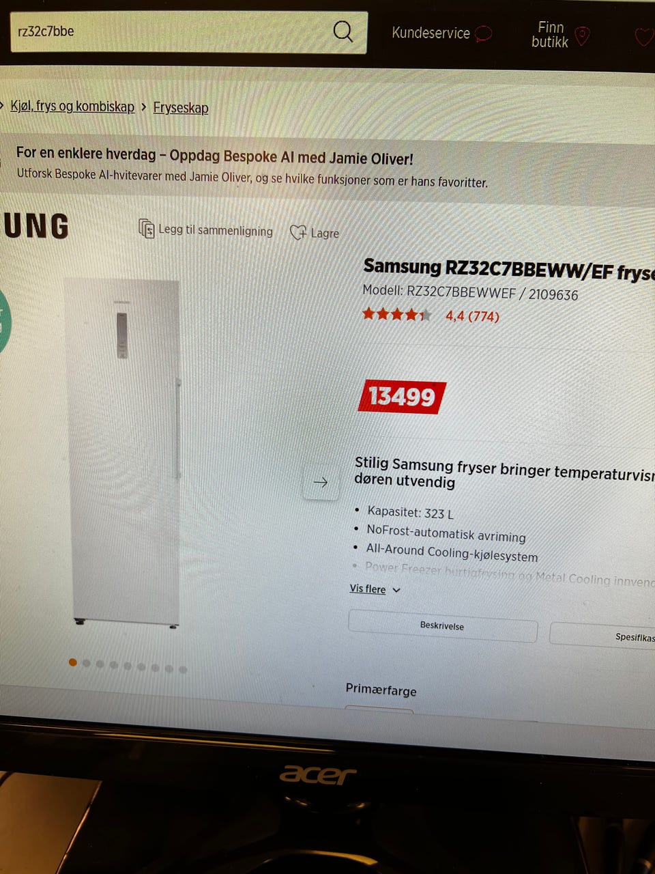Open the Finn butikk store locator
This screenshot has height=874, width=655.
[560, 34]
